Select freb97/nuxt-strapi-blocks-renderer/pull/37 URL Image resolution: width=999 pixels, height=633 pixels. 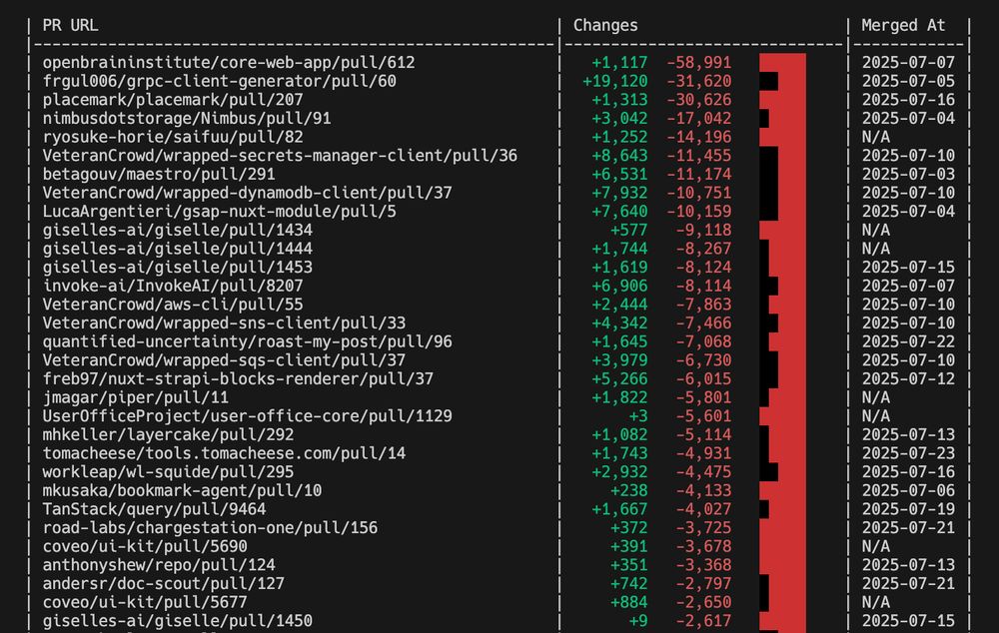[x=238, y=379]
